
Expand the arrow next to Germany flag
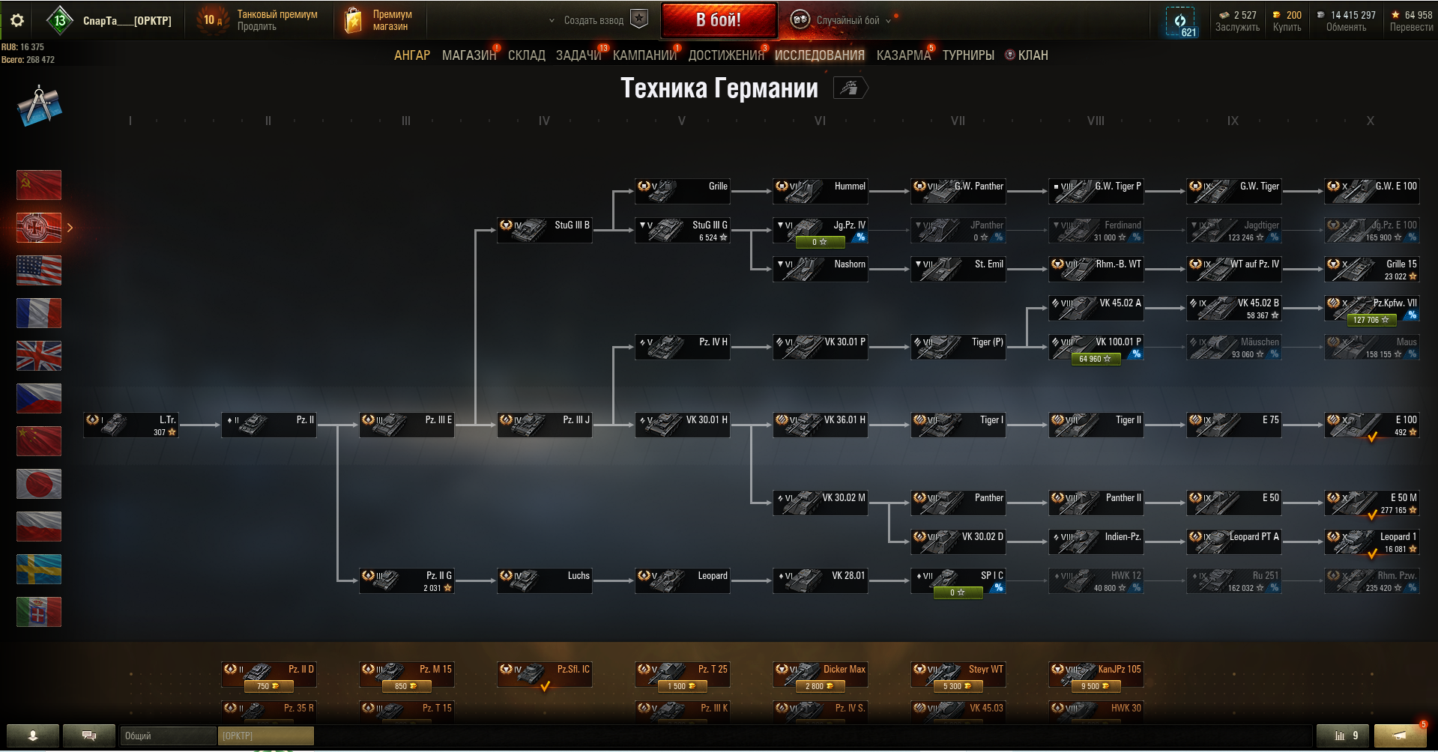[x=70, y=228]
